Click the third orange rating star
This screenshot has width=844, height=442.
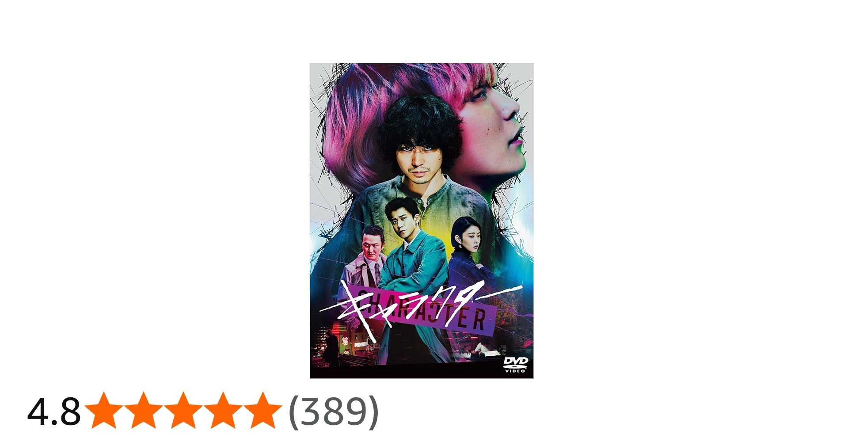[x=183, y=410]
